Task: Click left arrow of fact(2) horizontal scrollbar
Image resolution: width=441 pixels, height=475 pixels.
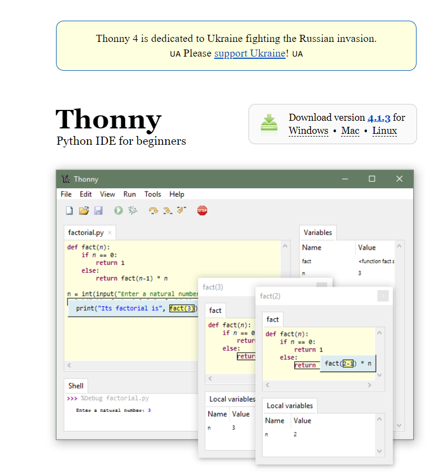Action: point(267,385)
